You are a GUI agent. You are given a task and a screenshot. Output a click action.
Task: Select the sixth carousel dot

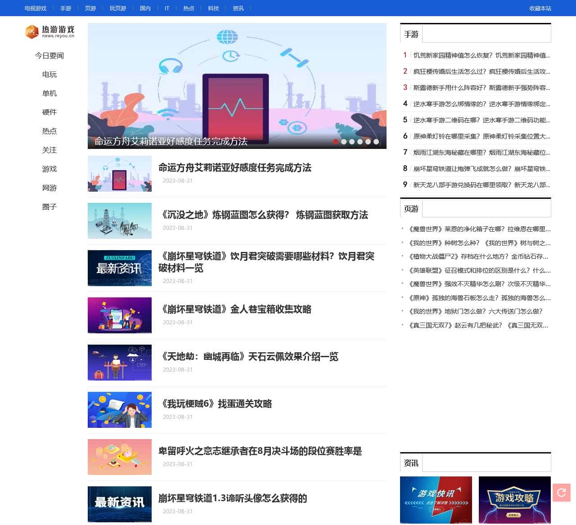pyautogui.click(x=376, y=141)
